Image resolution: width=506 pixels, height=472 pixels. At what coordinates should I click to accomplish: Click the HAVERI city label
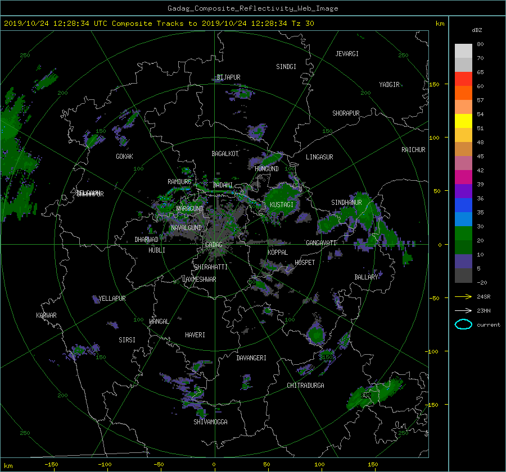point(195,336)
